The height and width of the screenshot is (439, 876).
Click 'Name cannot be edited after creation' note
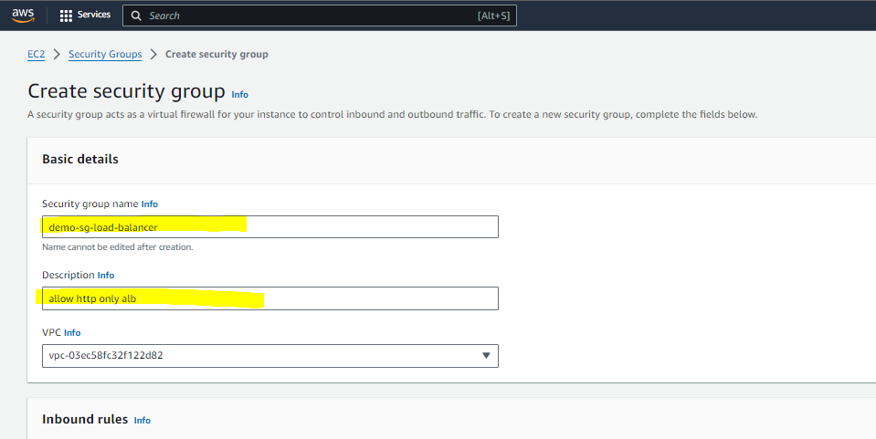[118, 246]
